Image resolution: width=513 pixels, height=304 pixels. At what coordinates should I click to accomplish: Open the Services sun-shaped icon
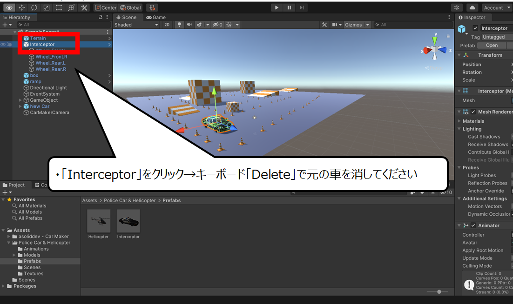pyautogui.click(x=457, y=7)
